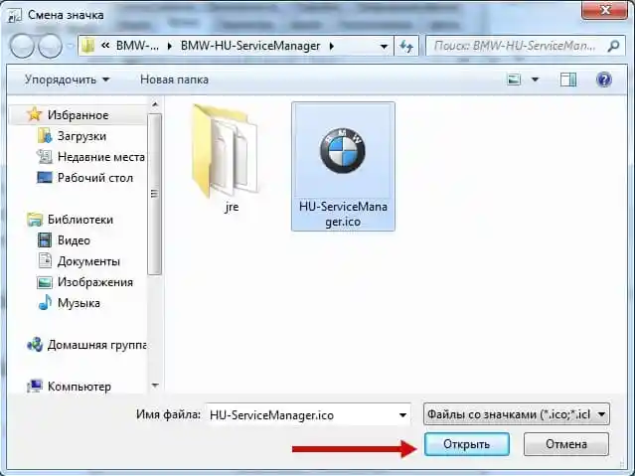Screen dimensions: 635x476
Task: Click the change view icon
Action: tap(514, 79)
